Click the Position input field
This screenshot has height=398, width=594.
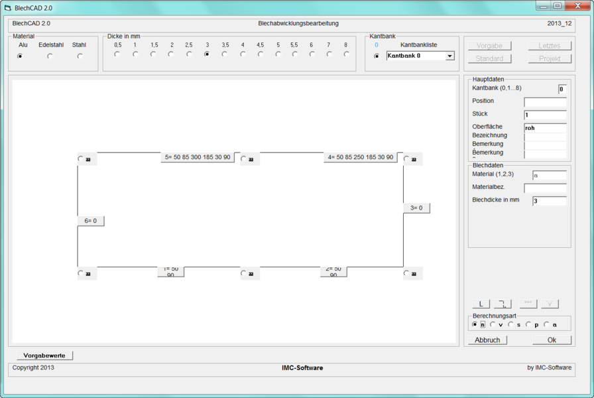(545, 102)
